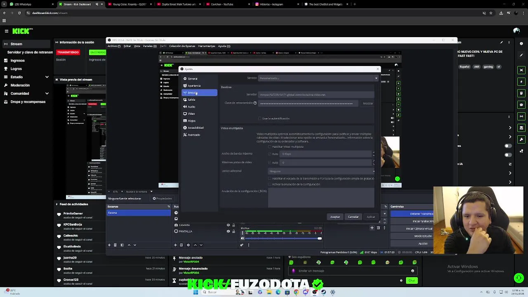Click Anulación de la configuración JSON text area

(x=321, y=198)
